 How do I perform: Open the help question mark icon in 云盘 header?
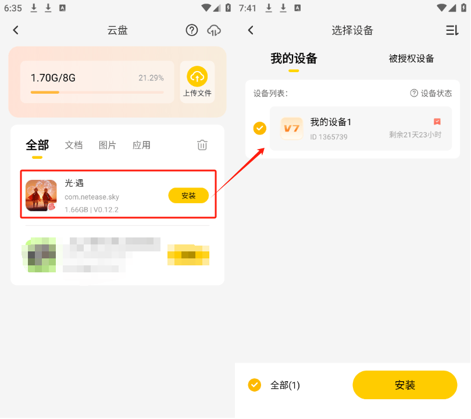pyautogui.click(x=192, y=30)
